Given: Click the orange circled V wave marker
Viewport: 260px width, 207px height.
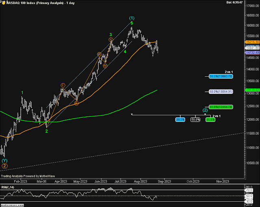Looking at the screenshot, I should pyautogui.click(x=111, y=40).
